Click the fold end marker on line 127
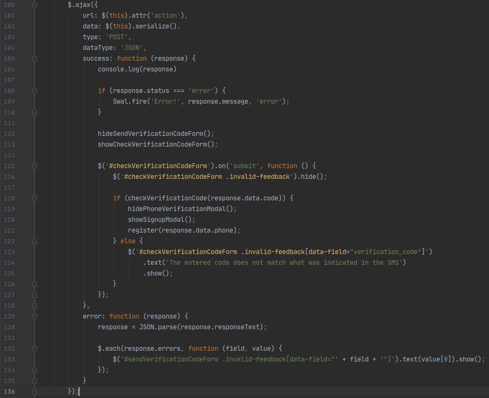This screenshot has height=398, width=489. 34,295
